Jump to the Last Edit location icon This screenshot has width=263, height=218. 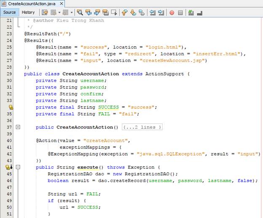point(45,12)
